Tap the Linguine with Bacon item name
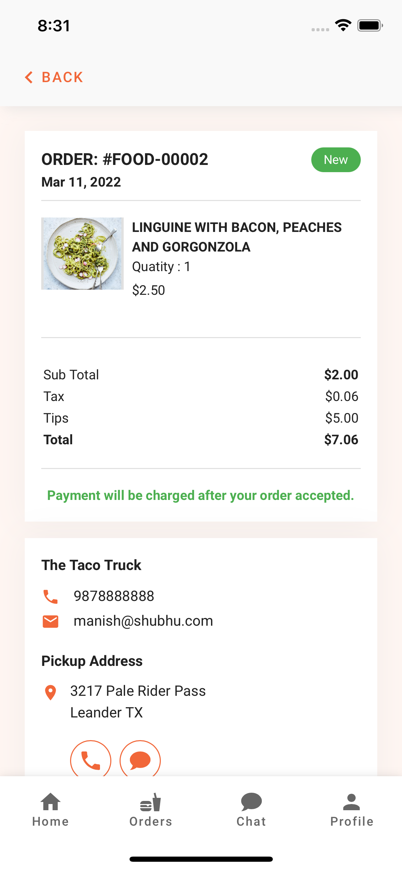 pos(237,237)
